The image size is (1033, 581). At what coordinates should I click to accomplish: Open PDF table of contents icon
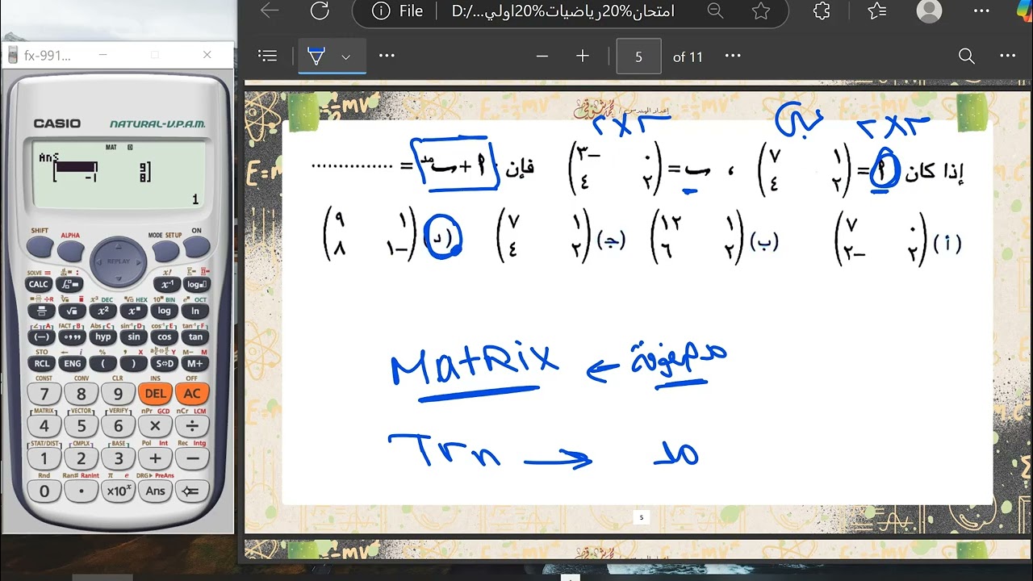click(x=267, y=56)
